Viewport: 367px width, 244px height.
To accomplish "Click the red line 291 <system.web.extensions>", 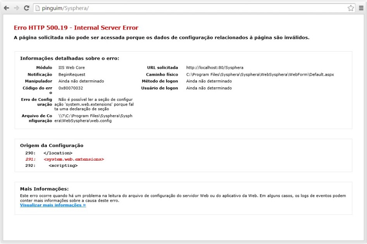I will 65,159.
